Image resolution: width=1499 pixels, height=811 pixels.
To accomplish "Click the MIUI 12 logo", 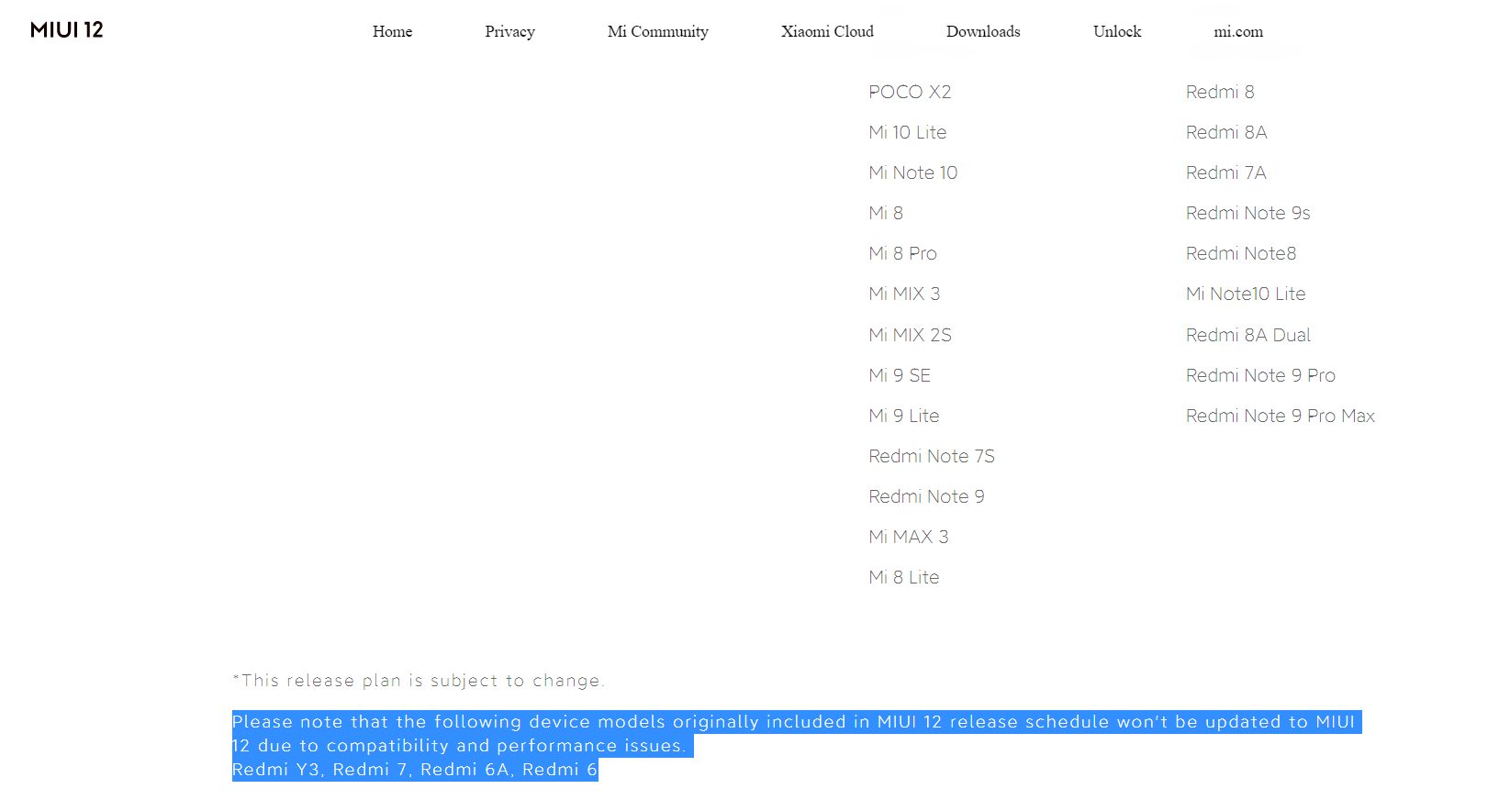I will 66,29.
